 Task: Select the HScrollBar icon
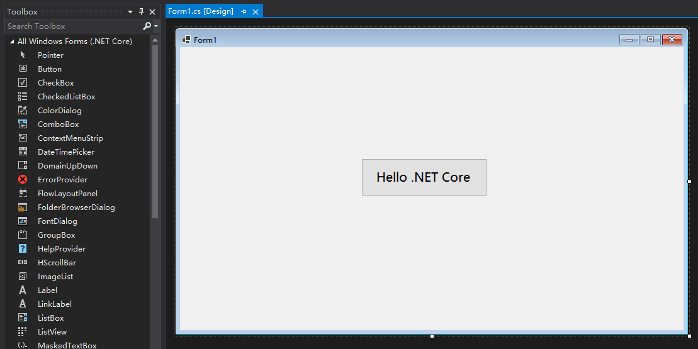click(23, 262)
